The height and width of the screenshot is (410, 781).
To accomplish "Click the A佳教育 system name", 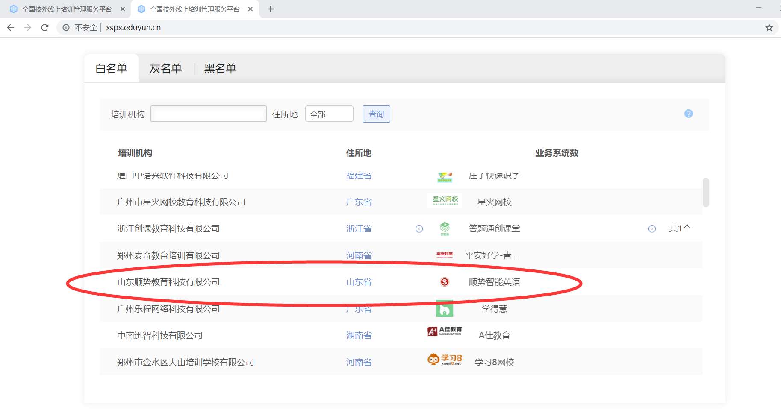I will (x=494, y=335).
